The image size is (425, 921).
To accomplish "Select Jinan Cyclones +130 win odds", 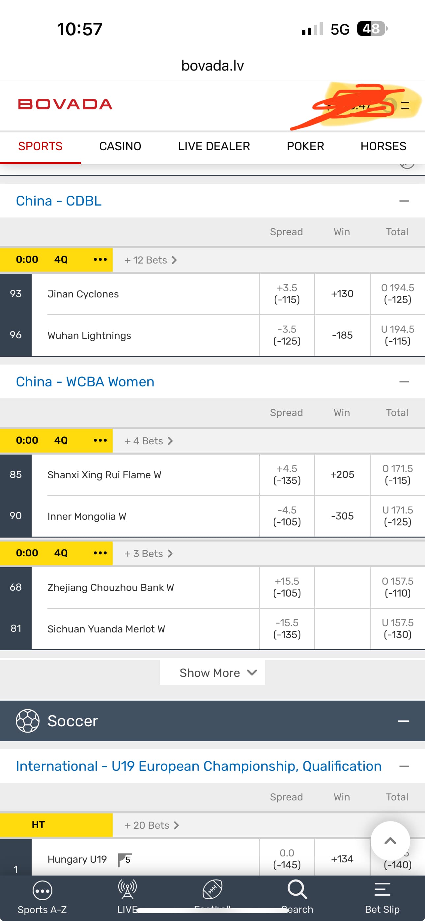I will coord(342,294).
